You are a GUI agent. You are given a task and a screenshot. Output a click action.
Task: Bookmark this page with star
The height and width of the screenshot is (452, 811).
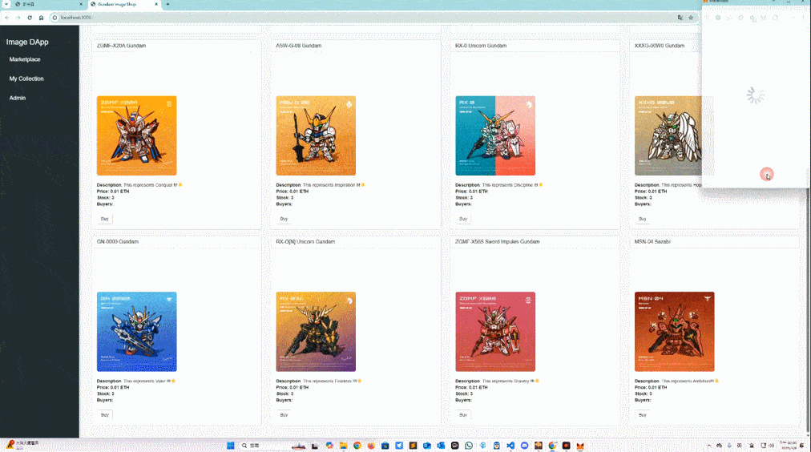point(691,18)
